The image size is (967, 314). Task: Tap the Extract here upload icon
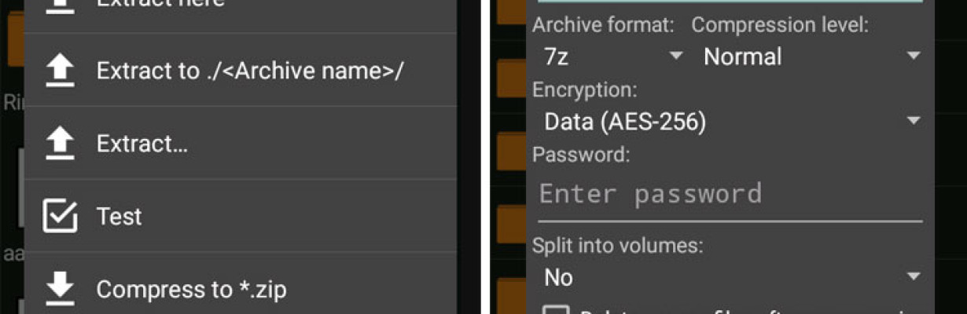tap(60, 4)
